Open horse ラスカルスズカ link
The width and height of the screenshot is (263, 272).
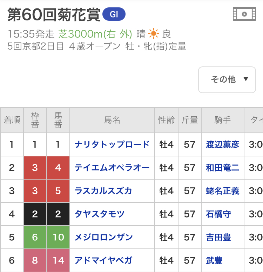(x=103, y=191)
